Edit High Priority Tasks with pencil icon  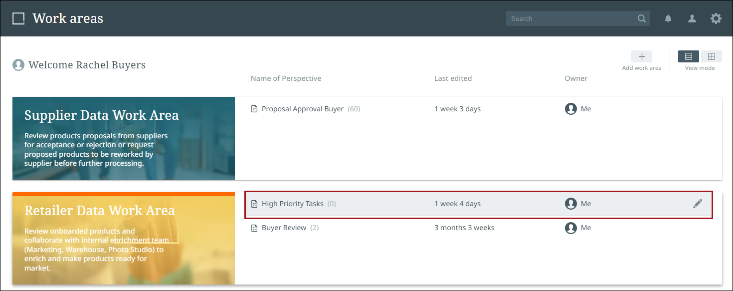click(698, 204)
